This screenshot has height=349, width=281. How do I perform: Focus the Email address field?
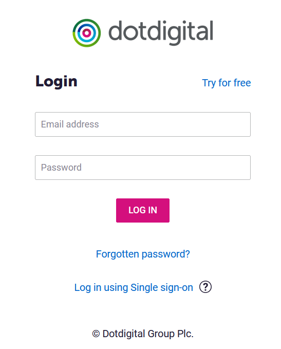[x=143, y=124]
